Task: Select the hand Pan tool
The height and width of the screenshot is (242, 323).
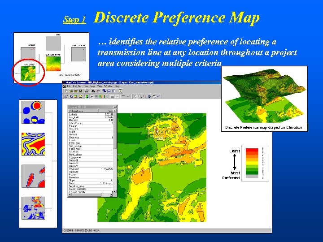Action: coord(154,96)
